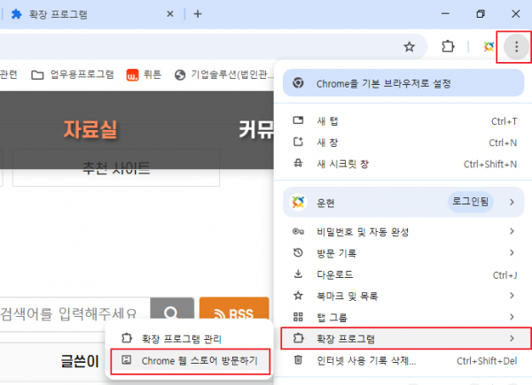
Task: Open the 업무용프로그램 bookmark folder
Action: (x=73, y=74)
